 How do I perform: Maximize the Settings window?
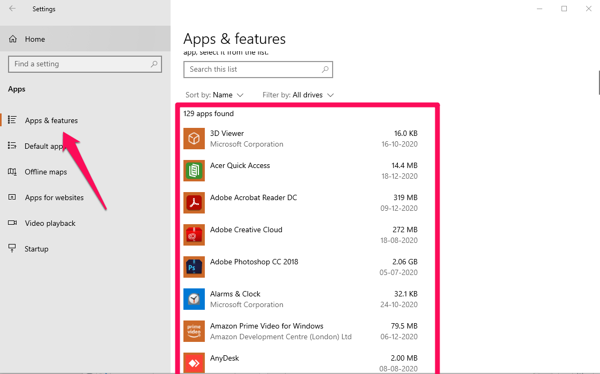coord(564,9)
